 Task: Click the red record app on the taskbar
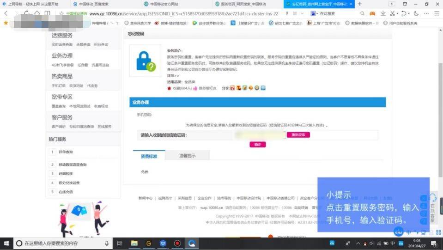coord(177,243)
